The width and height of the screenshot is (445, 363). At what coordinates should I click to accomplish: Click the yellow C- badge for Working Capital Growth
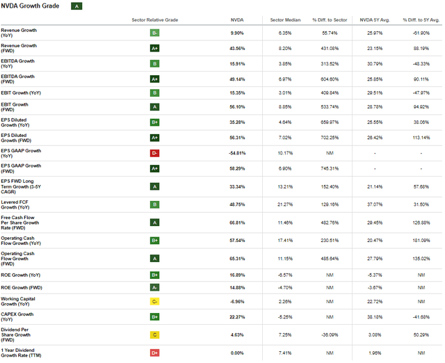pyautogui.click(x=154, y=302)
